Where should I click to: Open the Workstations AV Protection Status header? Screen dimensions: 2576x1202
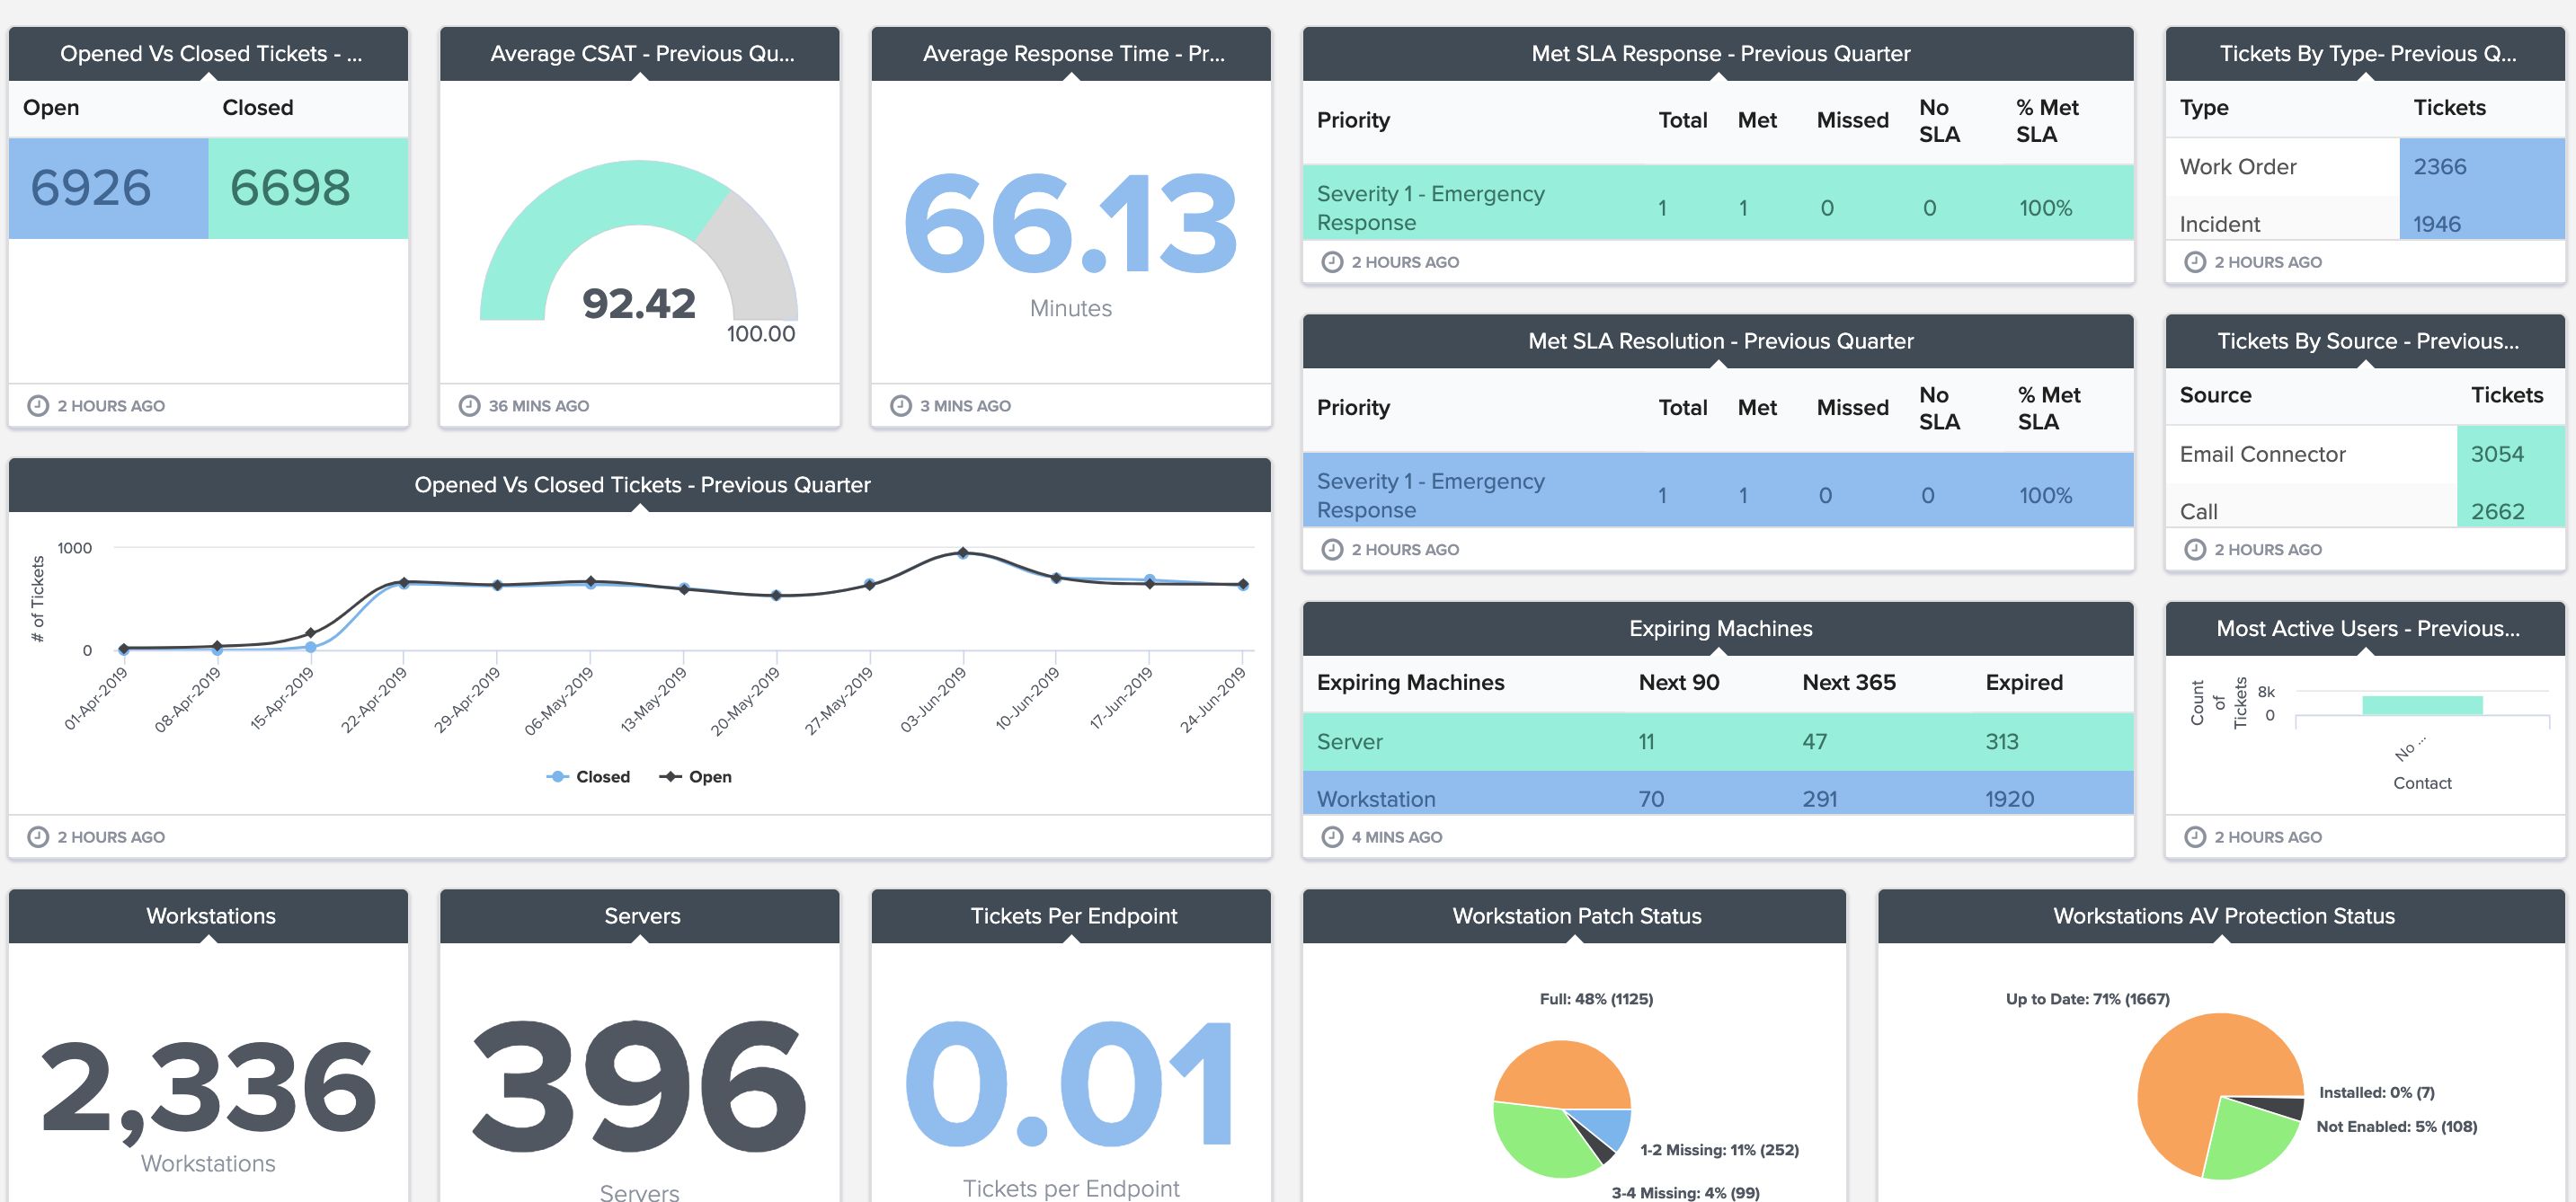[x=2221, y=917]
